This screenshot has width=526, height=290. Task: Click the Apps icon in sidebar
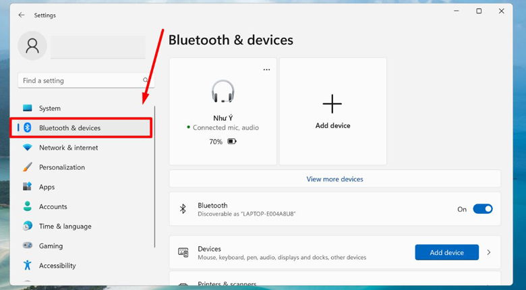pos(27,186)
